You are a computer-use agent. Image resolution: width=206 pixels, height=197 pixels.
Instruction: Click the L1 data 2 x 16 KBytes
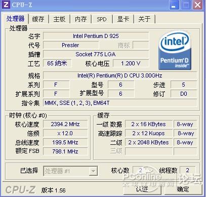[149, 124]
